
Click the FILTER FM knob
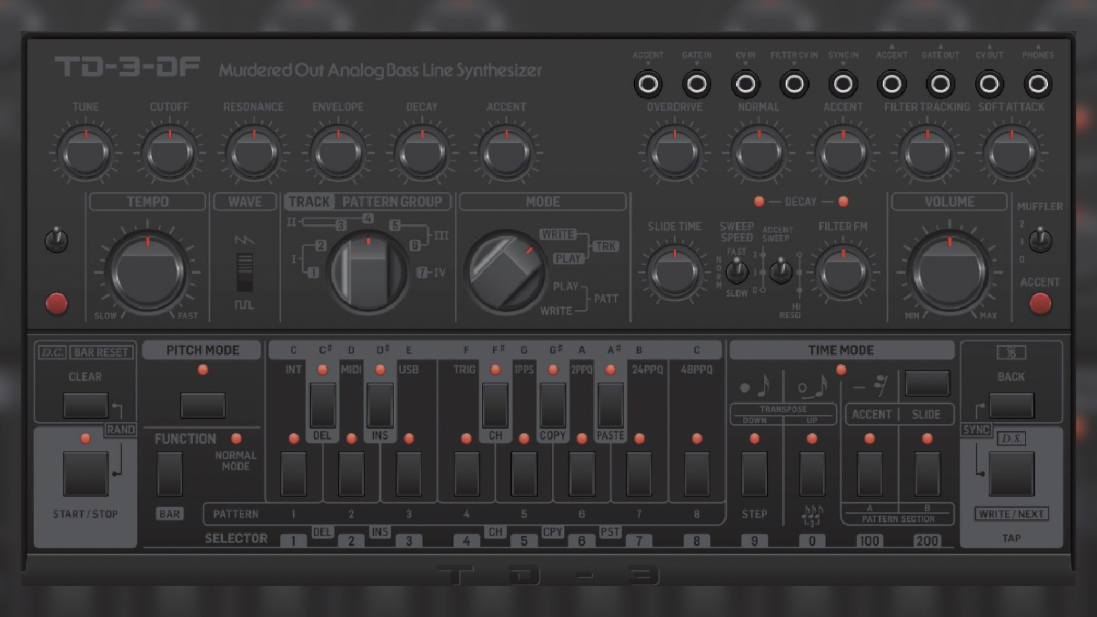[x=843, y=272]
